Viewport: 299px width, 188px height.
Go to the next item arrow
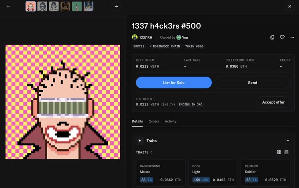[116, 6]
